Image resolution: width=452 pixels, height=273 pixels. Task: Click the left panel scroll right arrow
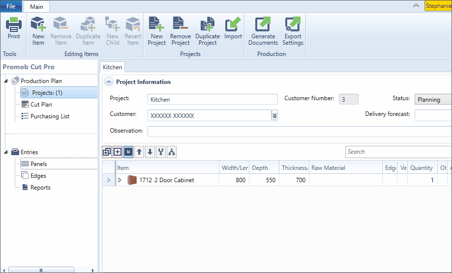(92, 270)
